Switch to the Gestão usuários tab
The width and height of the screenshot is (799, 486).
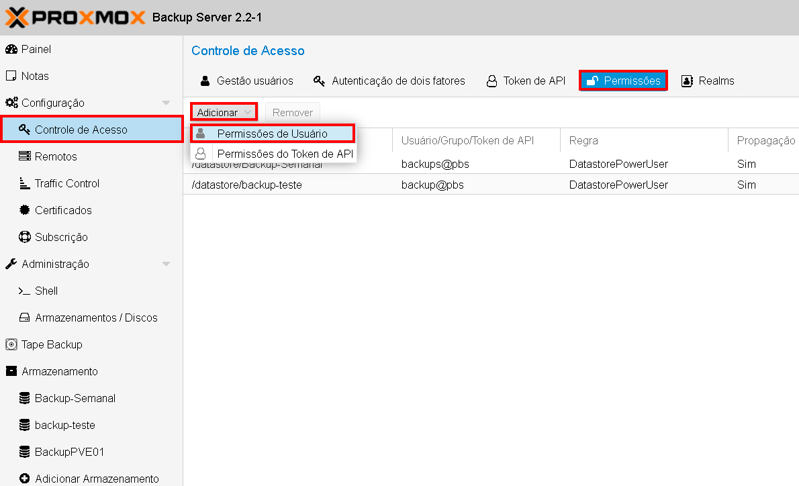pyautogui.click(x=246, y=81)
